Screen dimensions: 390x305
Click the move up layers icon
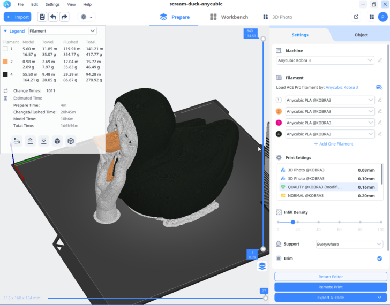(x=31, y=141)
